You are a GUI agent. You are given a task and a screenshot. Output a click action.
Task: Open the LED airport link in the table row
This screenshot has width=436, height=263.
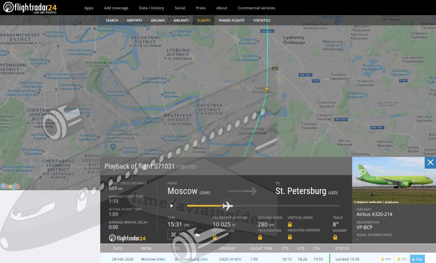[x=204, y=259]
